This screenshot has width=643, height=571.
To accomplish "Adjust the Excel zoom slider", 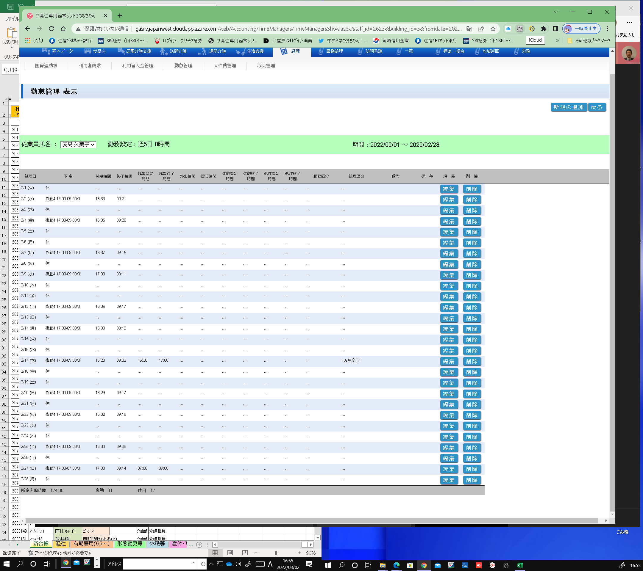I will (x=276, y=553).
